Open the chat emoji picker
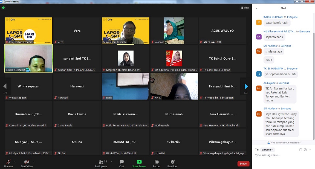315x169 pixels. pyautogui.click(x=305, y=150)
